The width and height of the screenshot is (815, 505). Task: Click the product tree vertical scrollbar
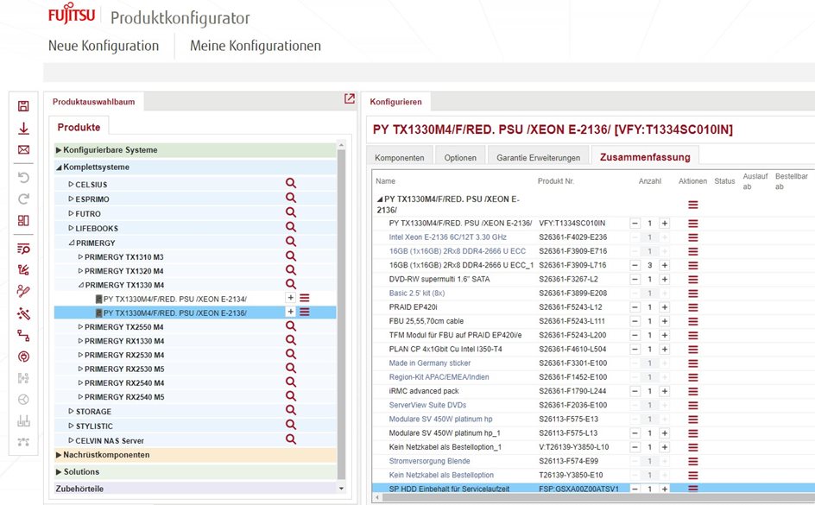[342, 314]
